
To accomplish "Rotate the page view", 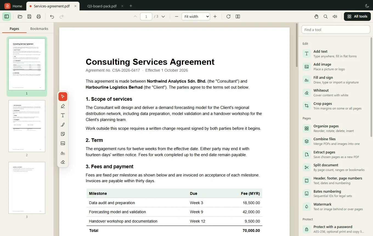I will click(x=228, y=16).
